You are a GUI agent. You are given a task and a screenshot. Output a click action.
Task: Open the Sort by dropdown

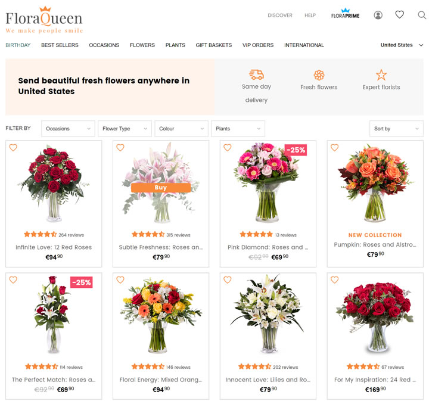(x=396, y=129)
